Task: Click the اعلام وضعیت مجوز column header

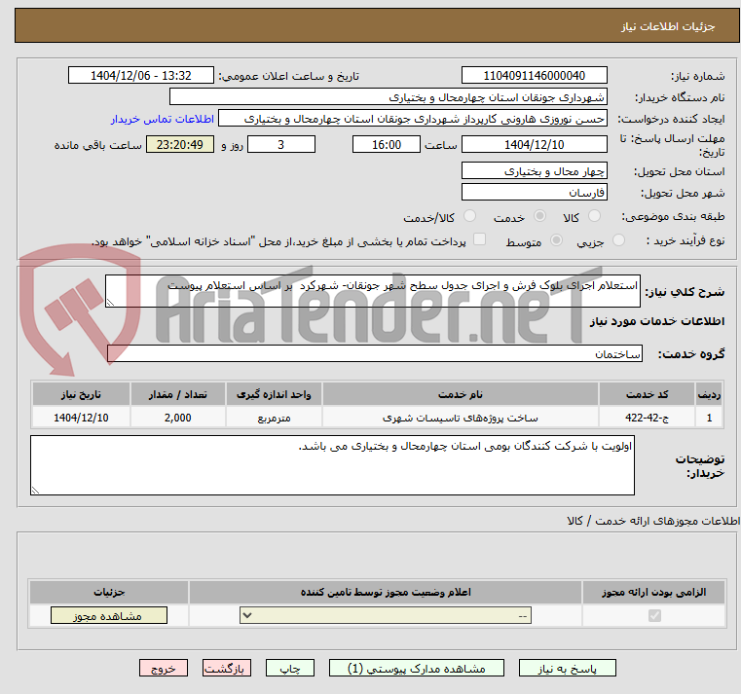Action: click(386, 592)
